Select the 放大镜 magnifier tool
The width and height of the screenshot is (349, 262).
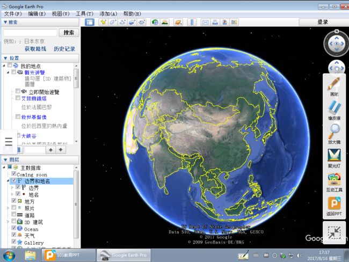pyautogui.click(x=334, y=134)
